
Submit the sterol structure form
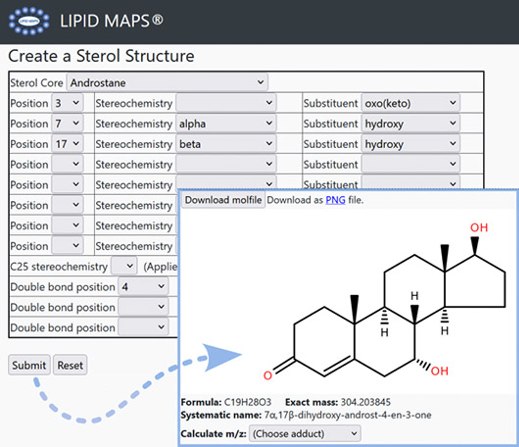(x=29, y=365)
